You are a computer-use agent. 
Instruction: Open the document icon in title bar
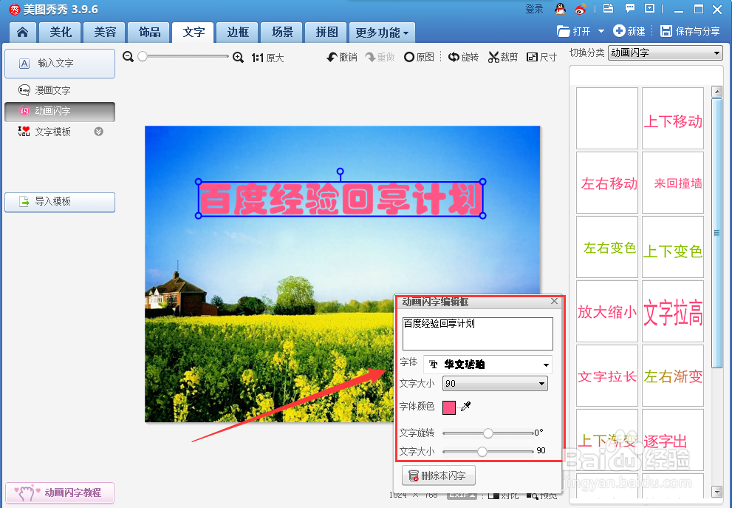608,8
